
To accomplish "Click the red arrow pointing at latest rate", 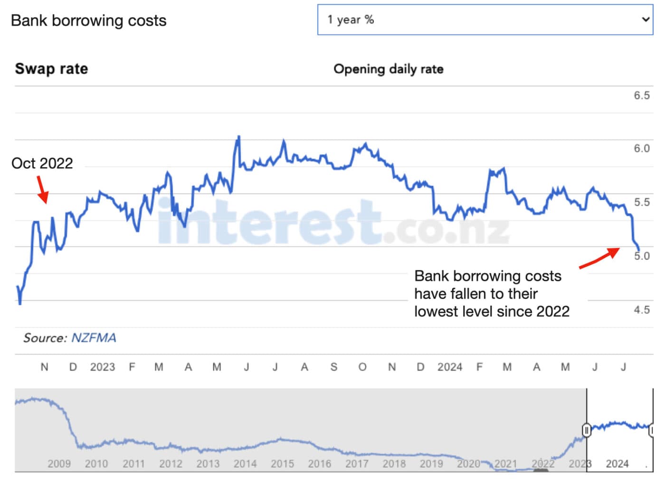I will tap(600, 258).
